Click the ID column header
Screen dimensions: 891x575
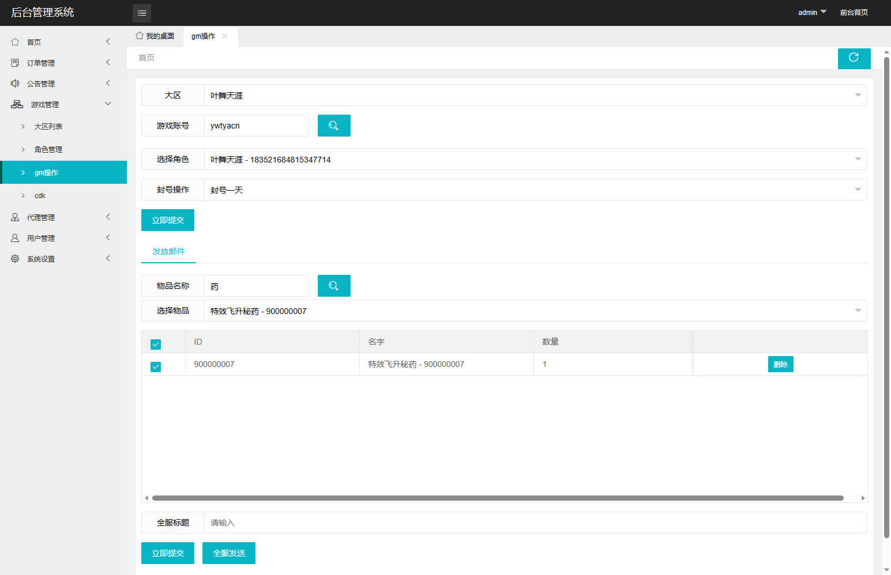point(272,342)
